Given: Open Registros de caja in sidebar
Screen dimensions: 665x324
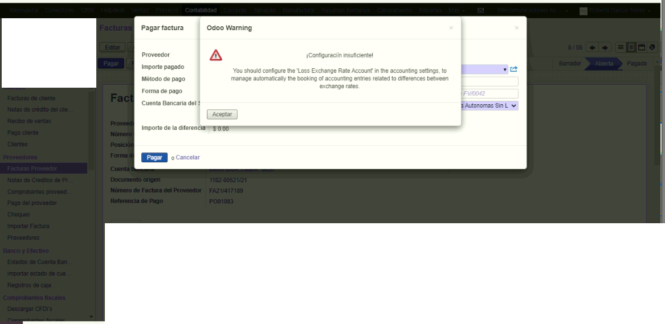Looking at the screenshot, I should tap(29, 285).
